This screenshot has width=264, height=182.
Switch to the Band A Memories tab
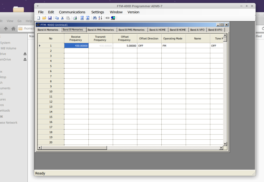(x=48, y=30)
